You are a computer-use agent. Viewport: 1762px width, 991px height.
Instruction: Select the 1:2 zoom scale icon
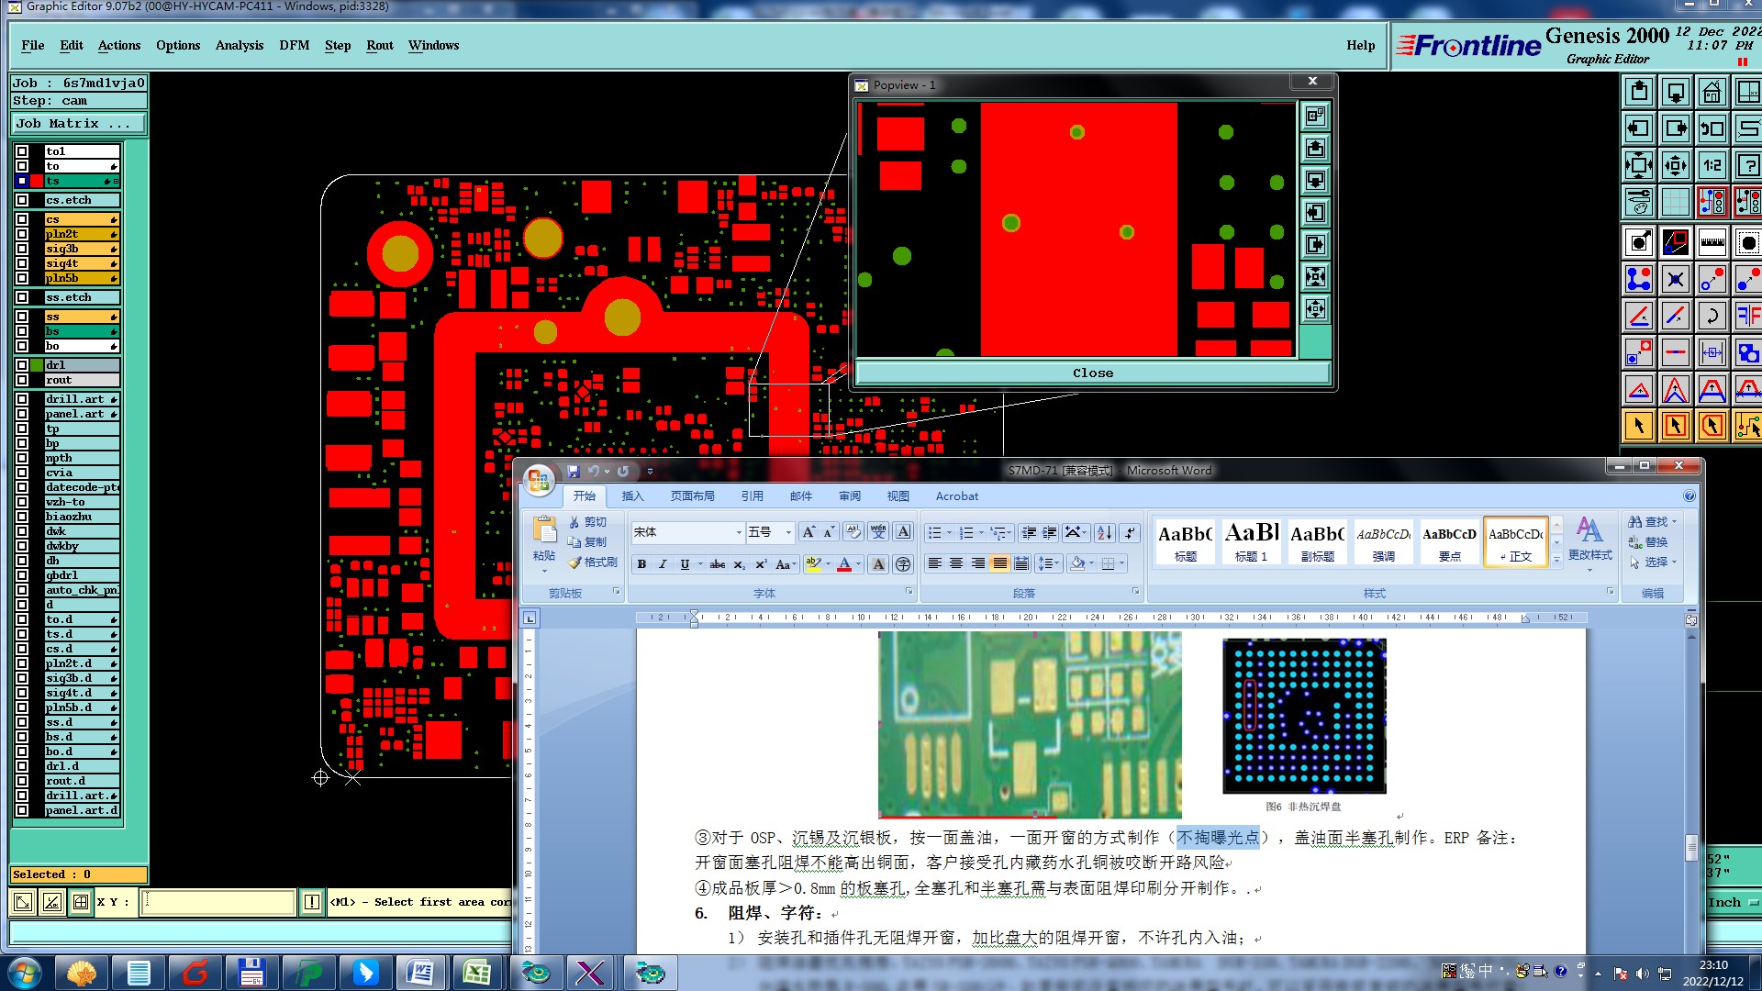(1712, 165)
